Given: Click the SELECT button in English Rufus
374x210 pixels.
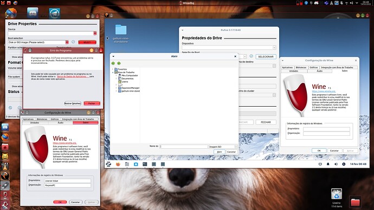Looking at the screenshot, I should [x=87, y=42].
